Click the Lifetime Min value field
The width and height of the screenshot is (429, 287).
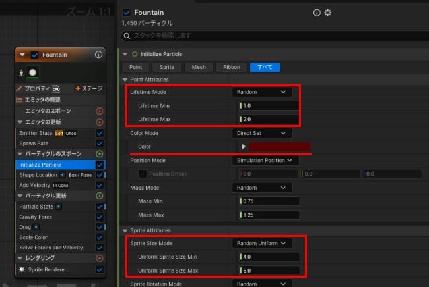coord(269,106)
